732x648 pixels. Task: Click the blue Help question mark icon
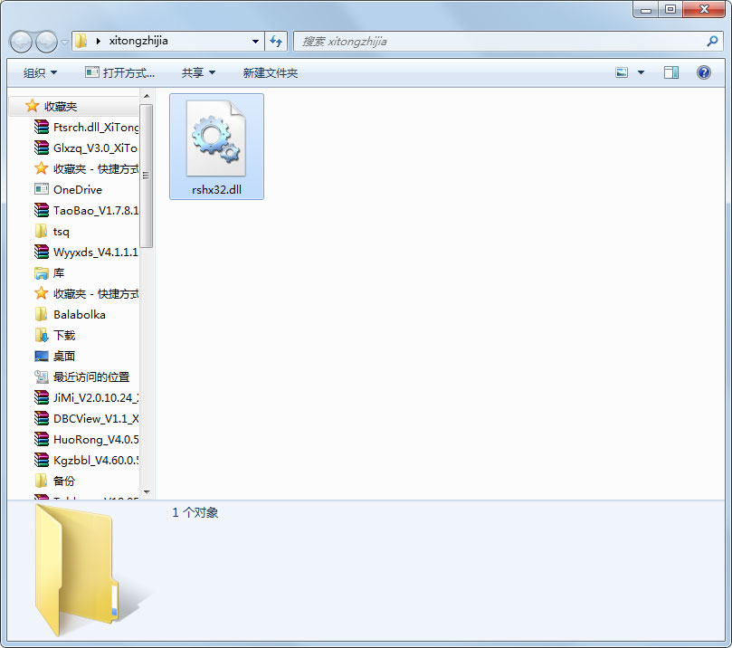coord(704,72)
